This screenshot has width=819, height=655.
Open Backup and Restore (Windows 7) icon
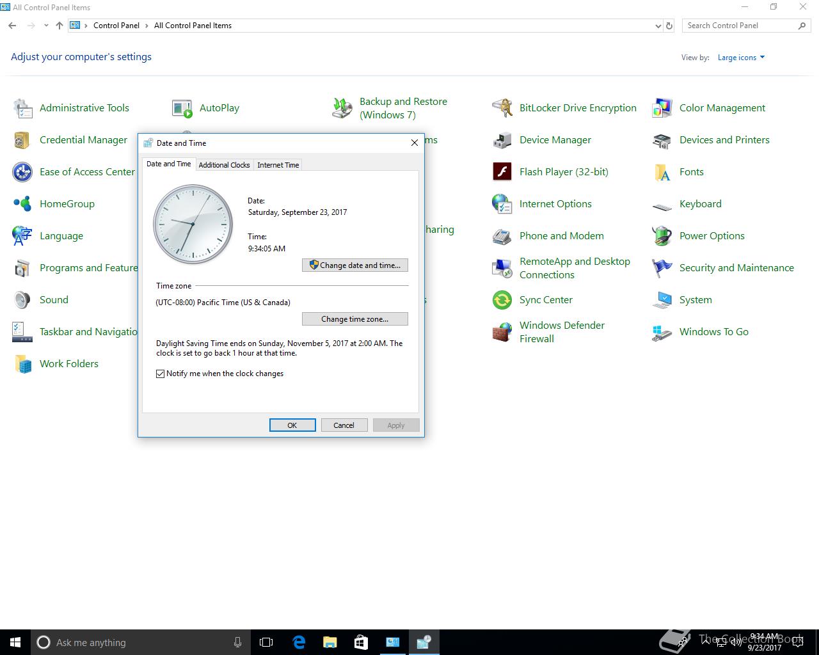pos(342,108)
